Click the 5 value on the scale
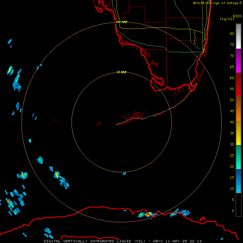This screenshot has height=243, width=243. pos(233,200)
